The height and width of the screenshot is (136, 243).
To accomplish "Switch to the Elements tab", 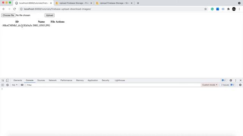I will (18, 80).
